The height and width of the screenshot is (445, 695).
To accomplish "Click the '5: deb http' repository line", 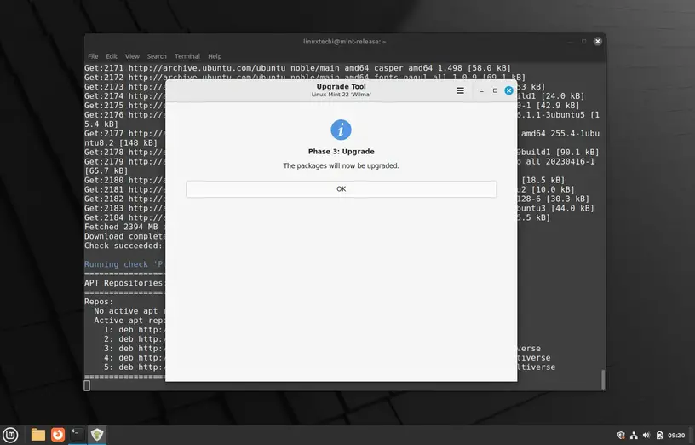I will tap(135, 367).
